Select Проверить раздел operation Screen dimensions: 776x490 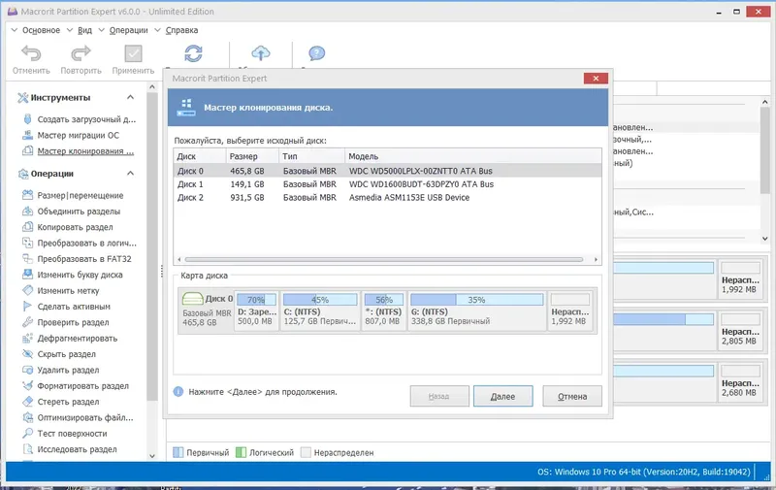click(73, 322)
